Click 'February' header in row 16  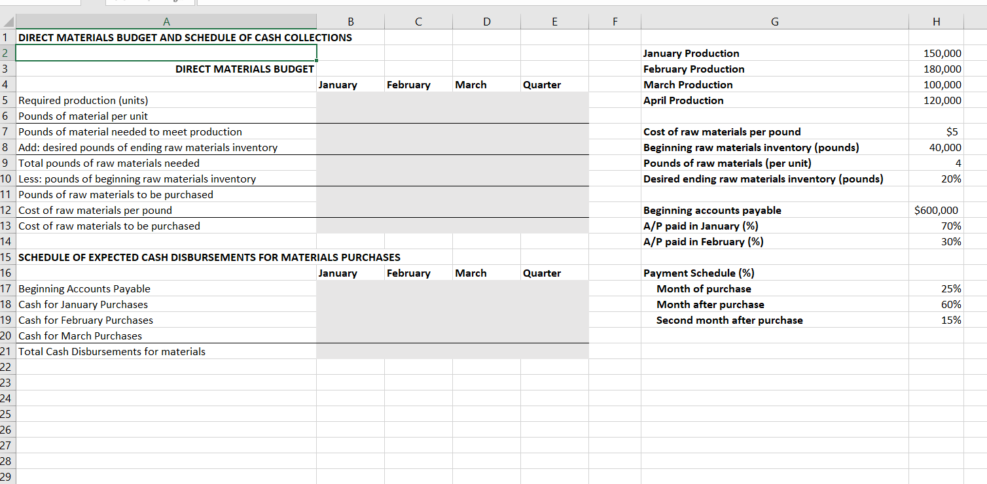point(408,273)
